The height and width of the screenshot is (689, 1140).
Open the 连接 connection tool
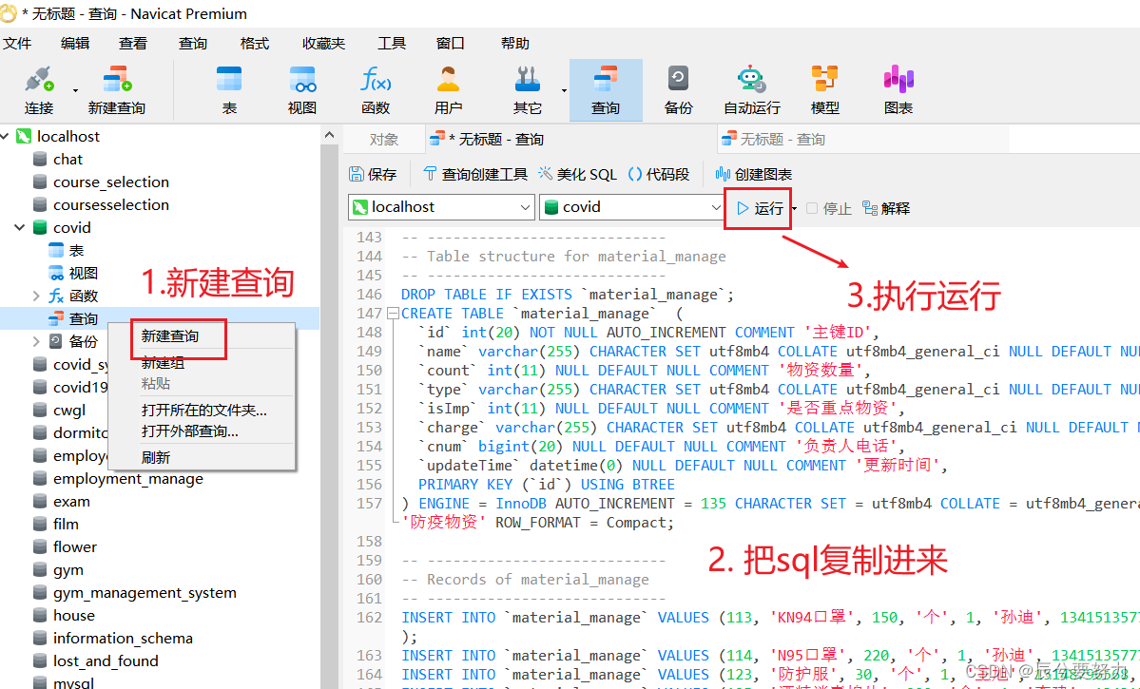pyautogui.click(x=39, y=90)
